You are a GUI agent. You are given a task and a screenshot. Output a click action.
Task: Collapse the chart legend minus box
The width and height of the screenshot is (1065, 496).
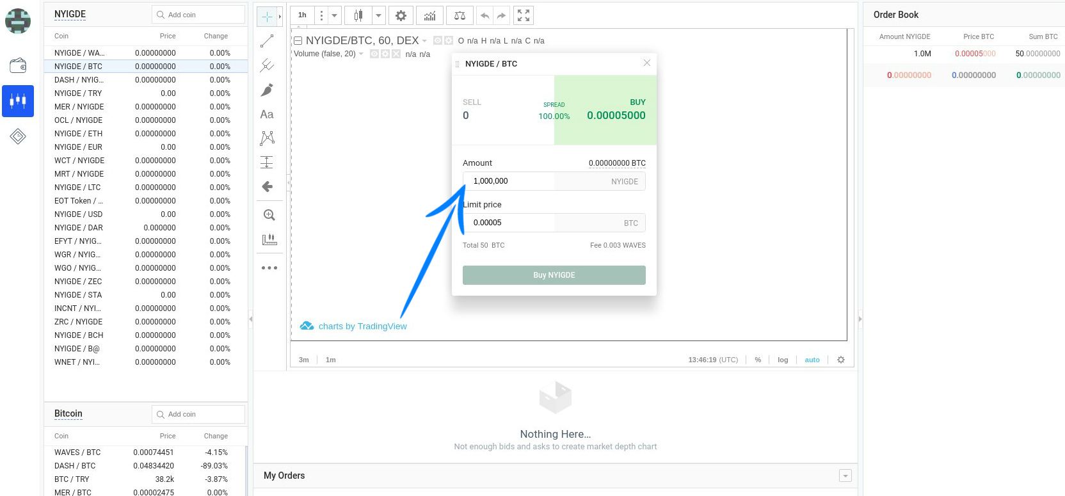pos(298,40)
